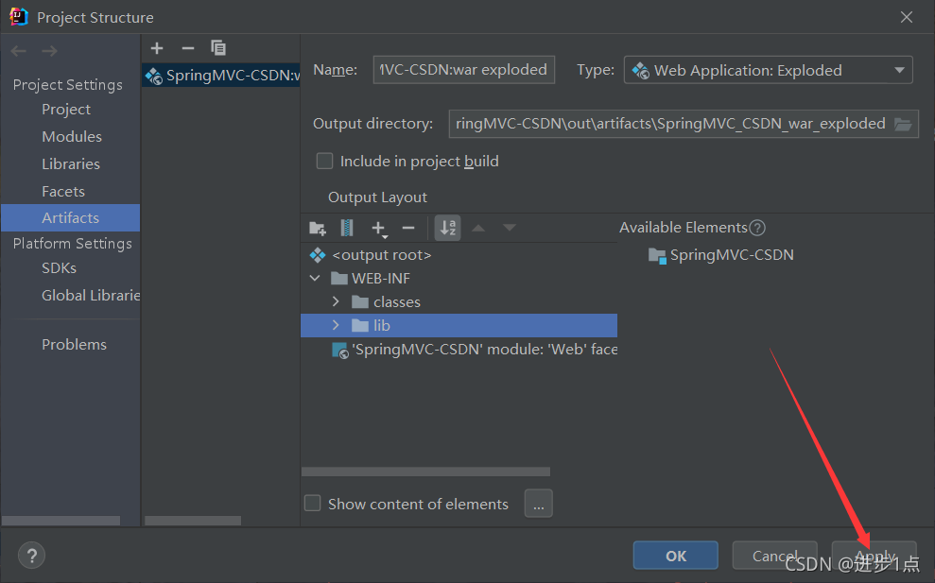This screenshot has height=583, width=935.
Task: Enable Include in project build checkbox
Action: (324, 161)
